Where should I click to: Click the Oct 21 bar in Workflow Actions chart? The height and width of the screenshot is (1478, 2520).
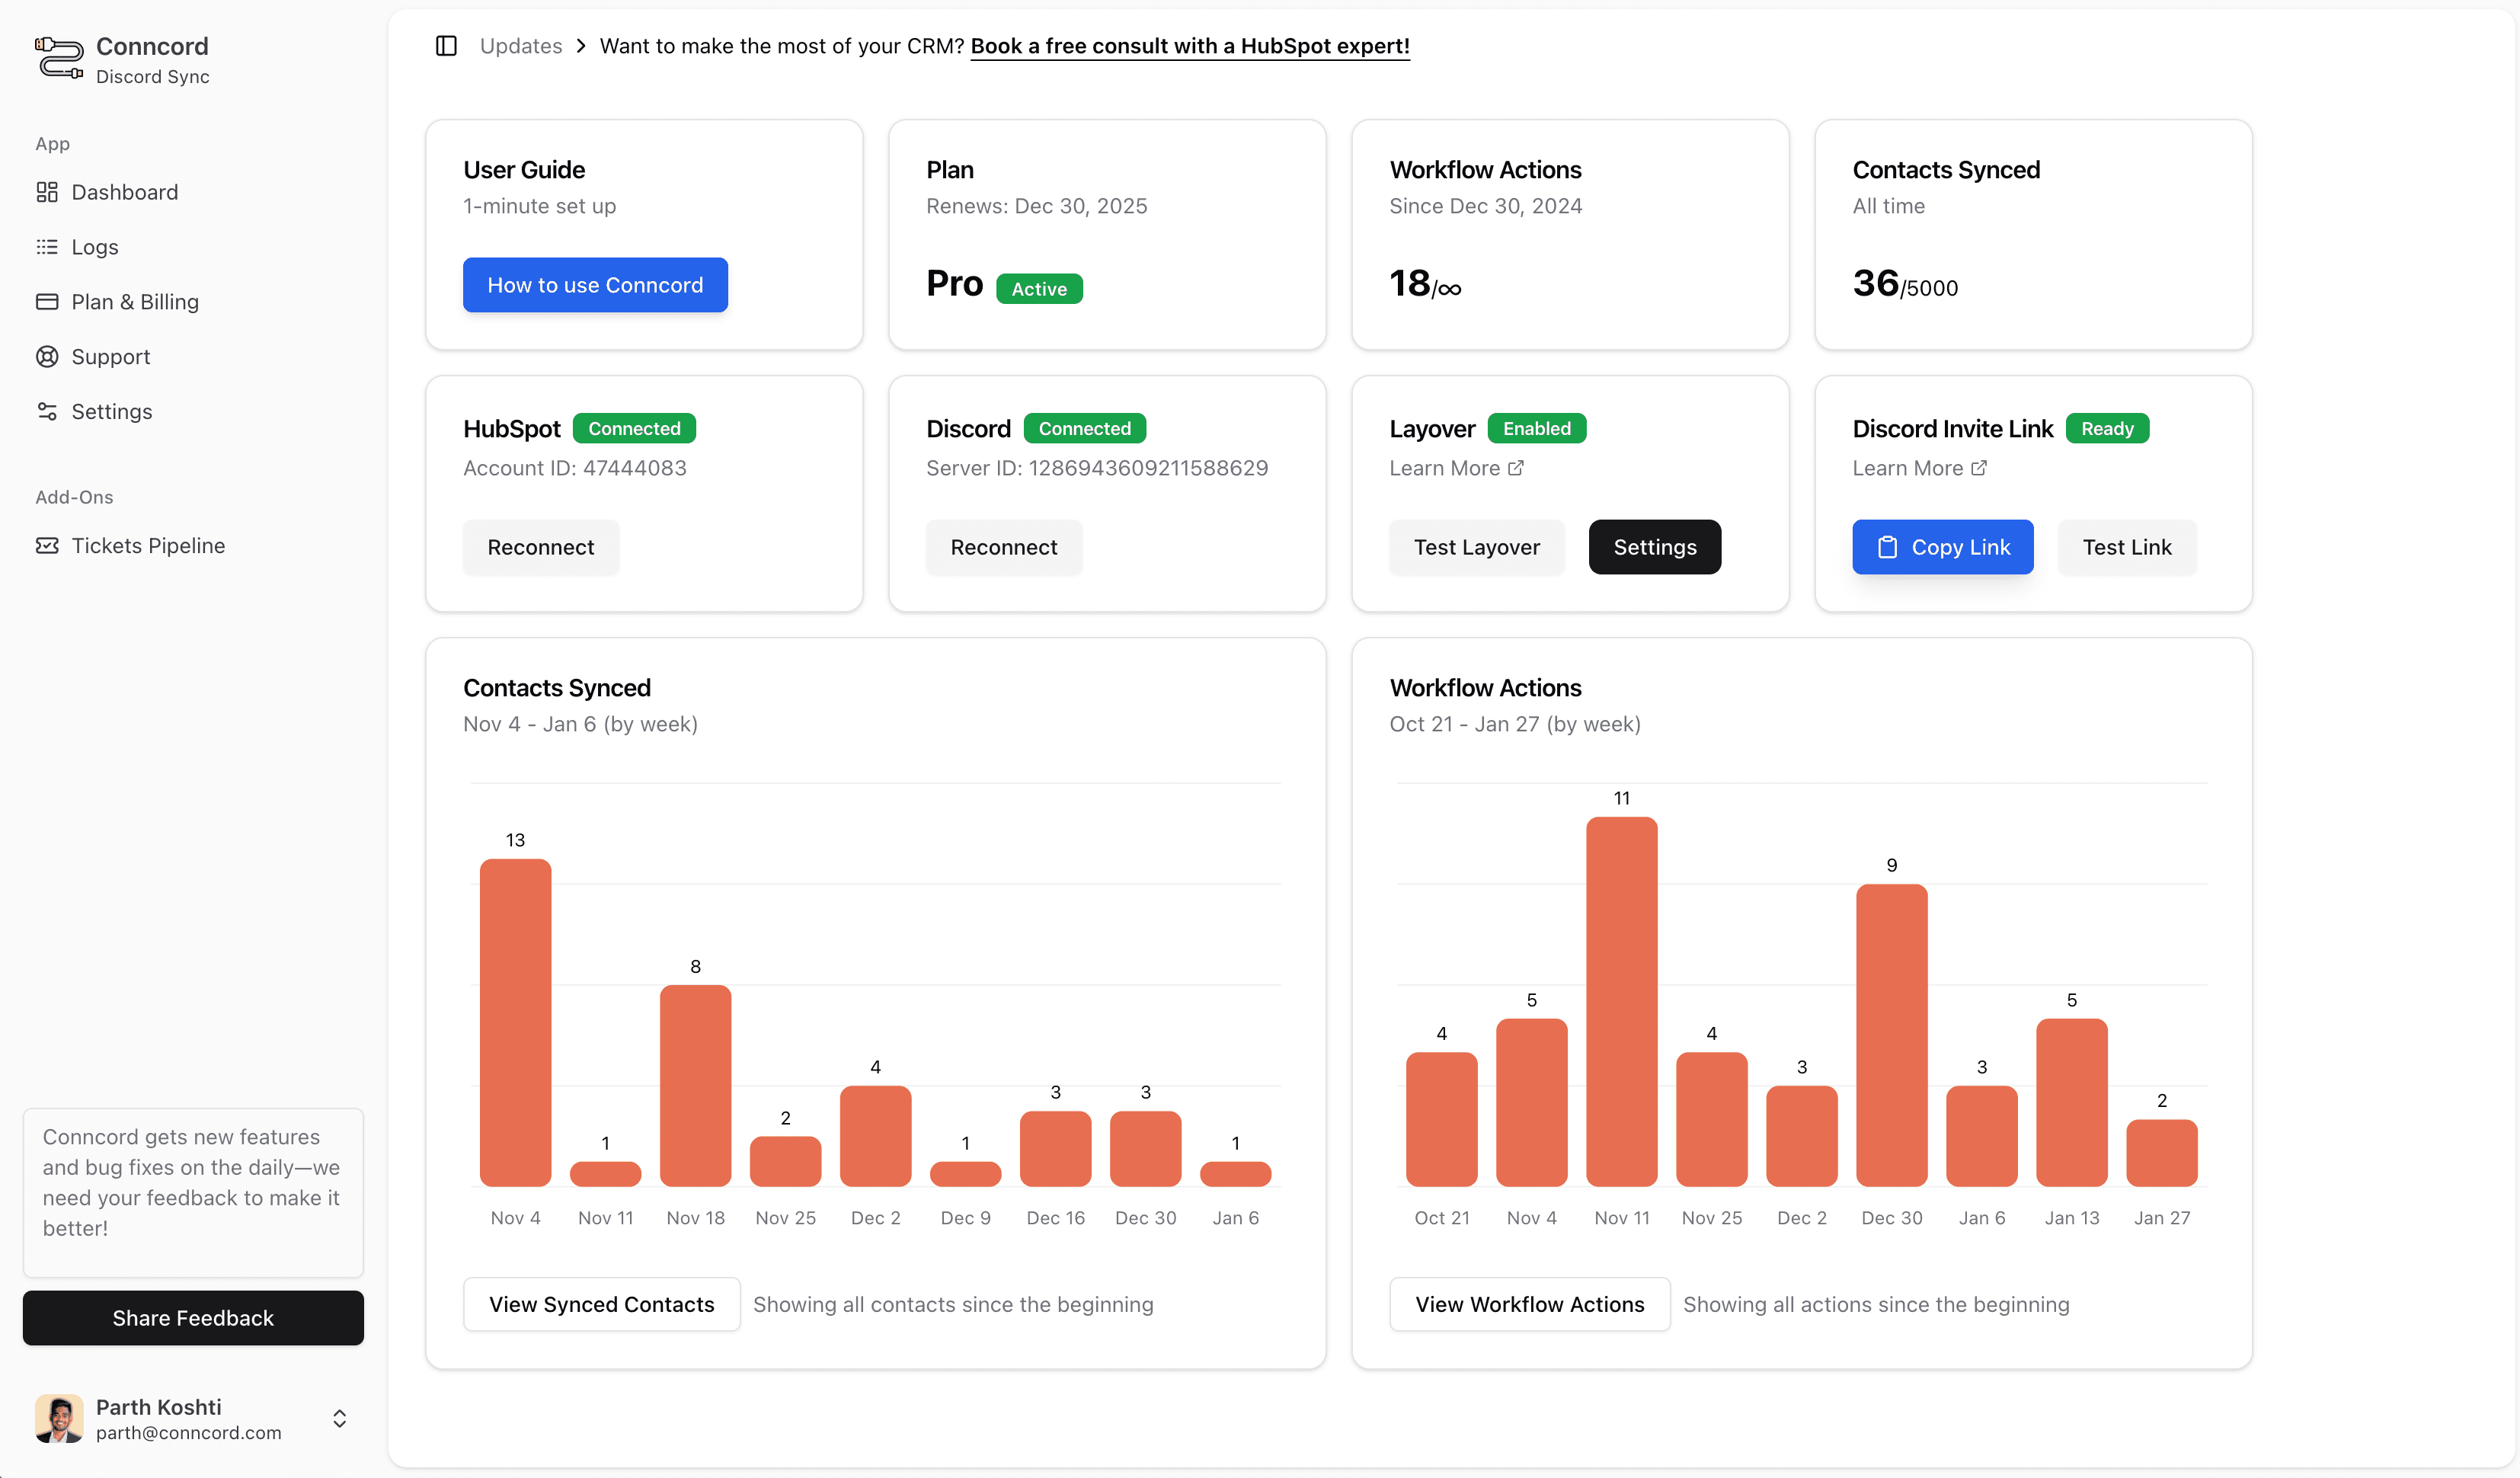[x=1442, y=1119]
